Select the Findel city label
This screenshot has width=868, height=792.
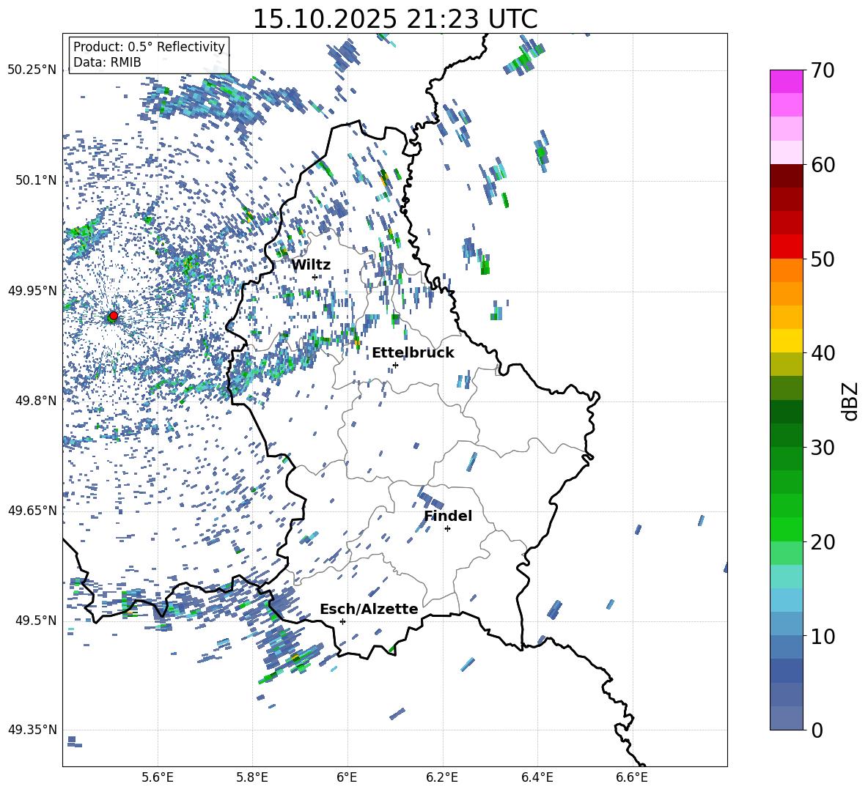(447, 517)
